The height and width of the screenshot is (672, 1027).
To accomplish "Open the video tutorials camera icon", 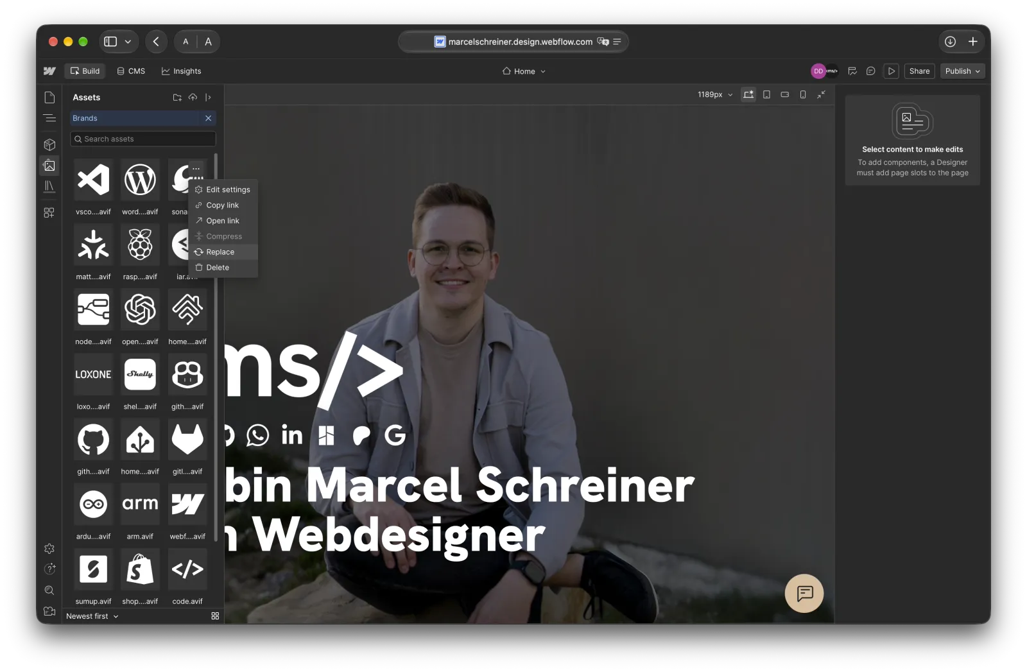I will click(49, 611).
